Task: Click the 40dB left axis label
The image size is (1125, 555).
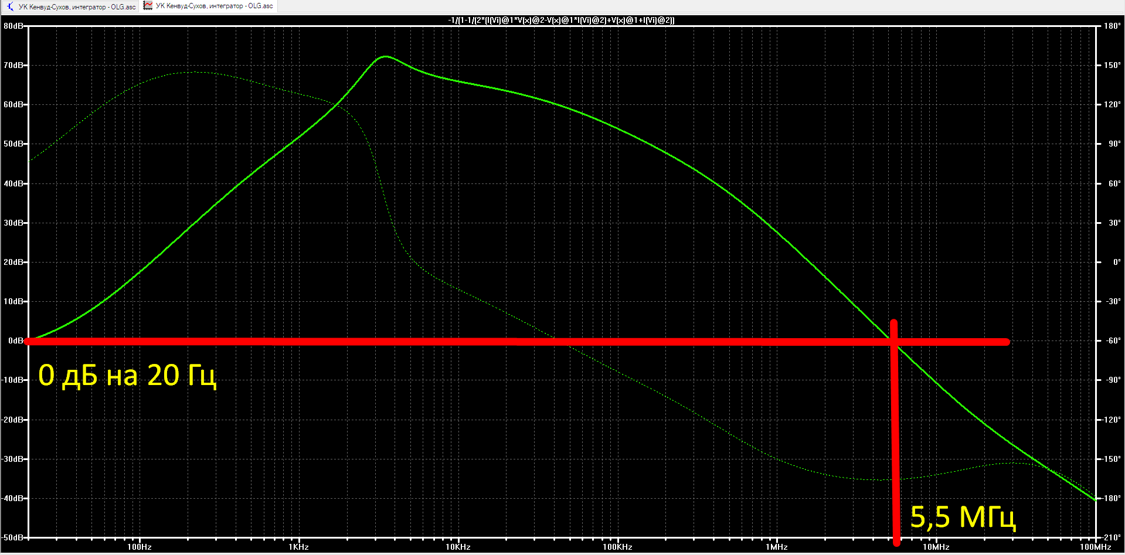Action: 13,183
